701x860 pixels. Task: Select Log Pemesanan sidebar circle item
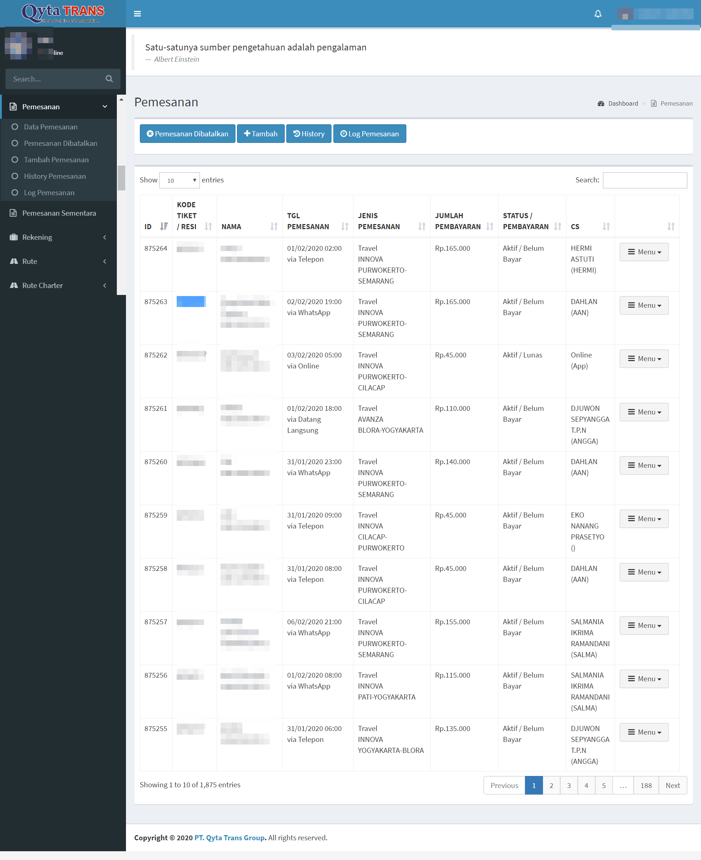[15, 193]
